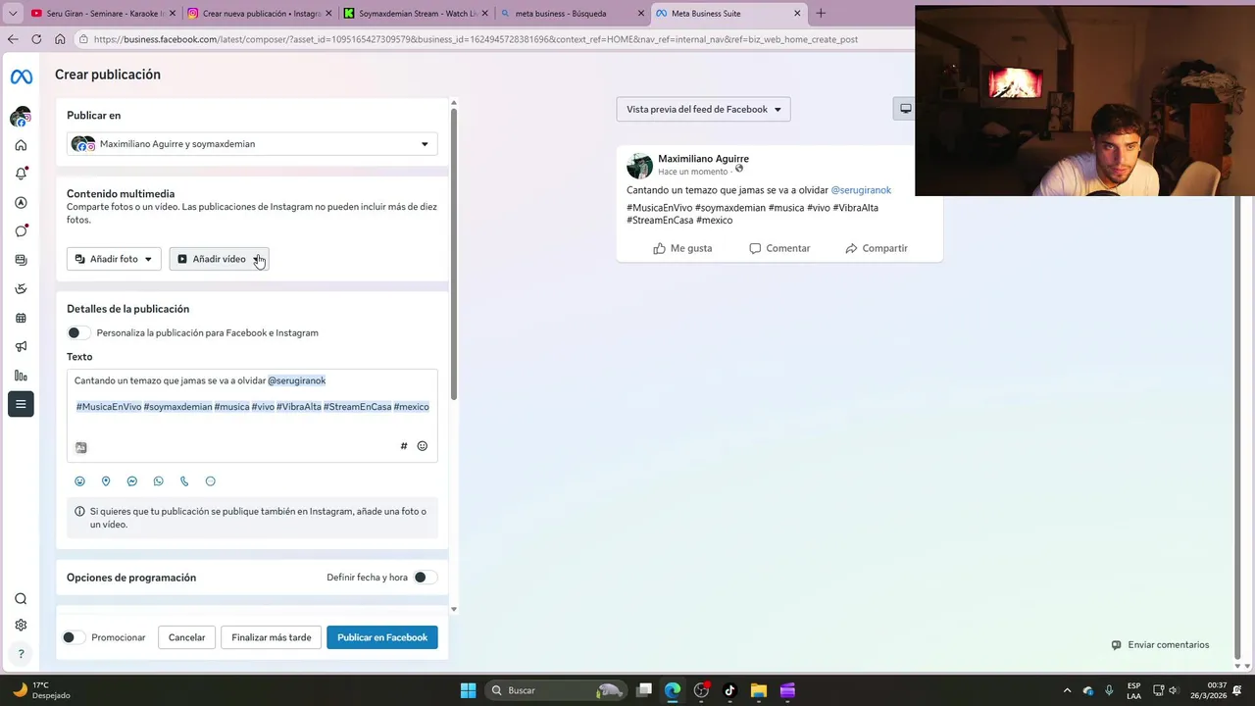Open the all tools hamburger menu
The width and height of the screenshot is (1255, 706).
coord(21,404)
